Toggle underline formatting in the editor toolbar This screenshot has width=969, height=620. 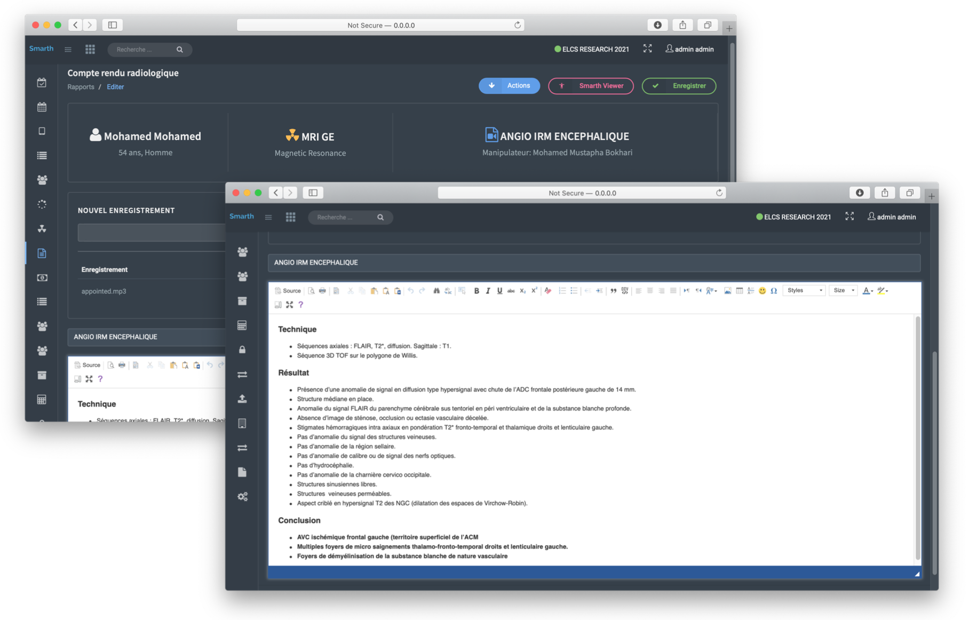[x=499, y=291]
